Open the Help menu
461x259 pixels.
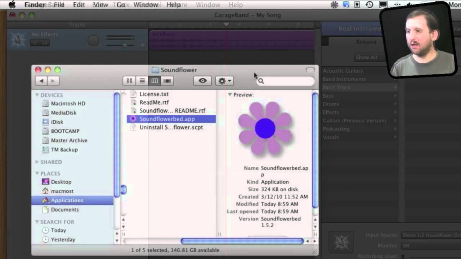point(173,5)
